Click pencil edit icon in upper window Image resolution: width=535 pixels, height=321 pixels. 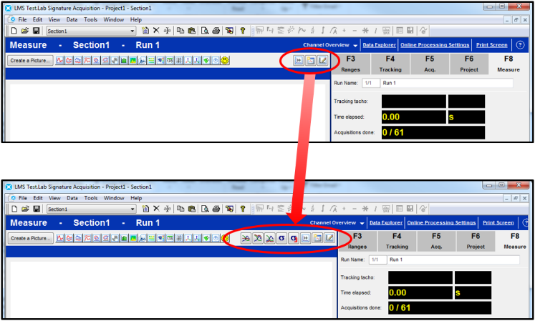click(322, 61)
